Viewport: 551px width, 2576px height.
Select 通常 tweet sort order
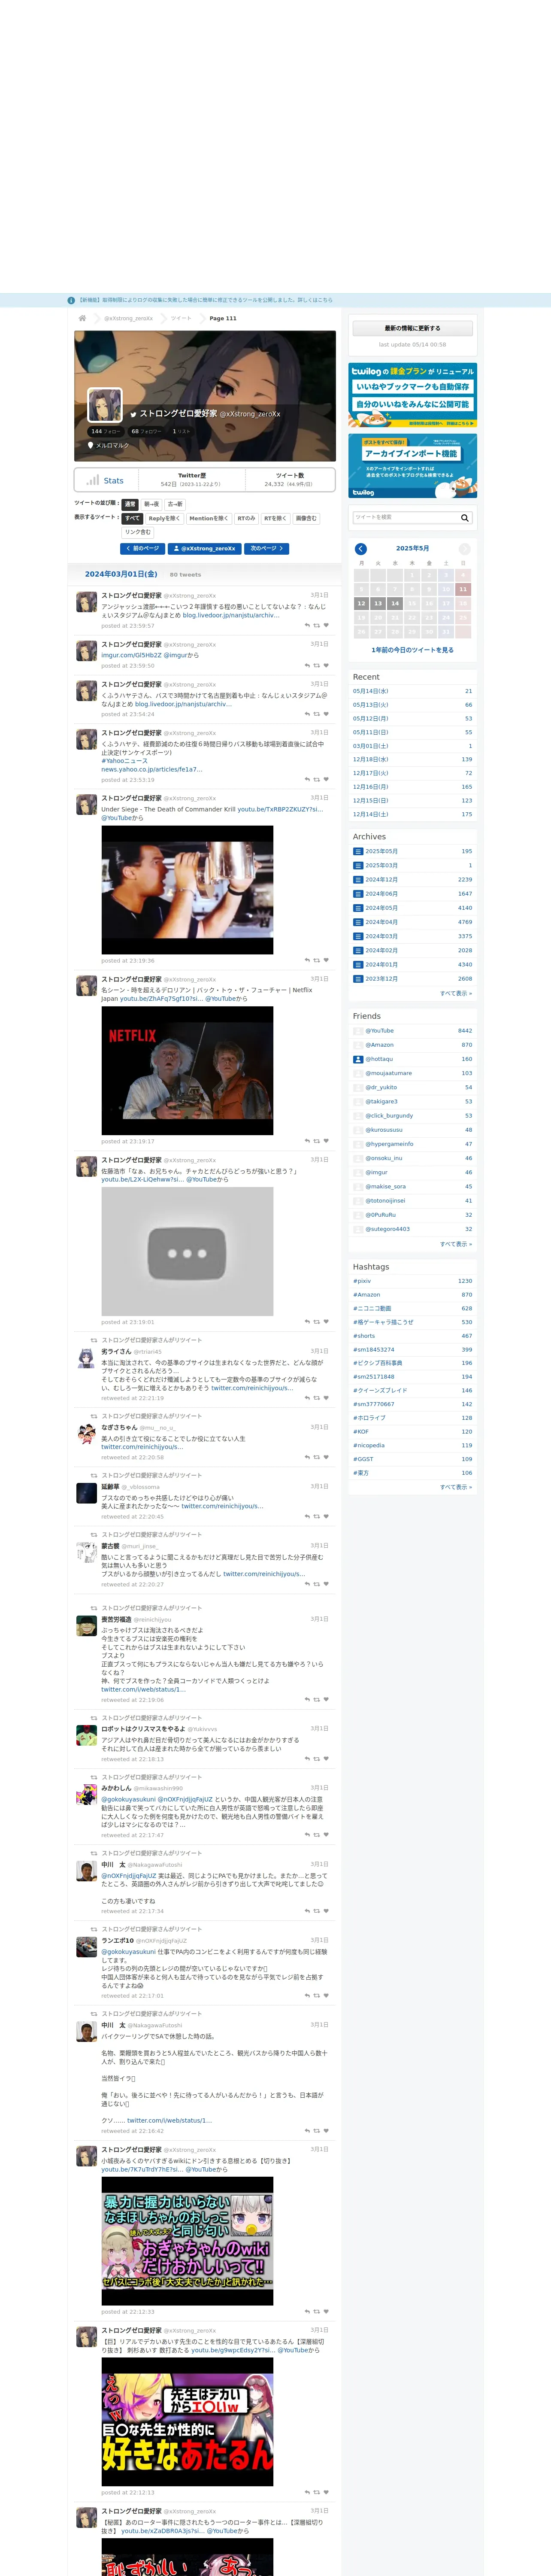coord(129,504)
